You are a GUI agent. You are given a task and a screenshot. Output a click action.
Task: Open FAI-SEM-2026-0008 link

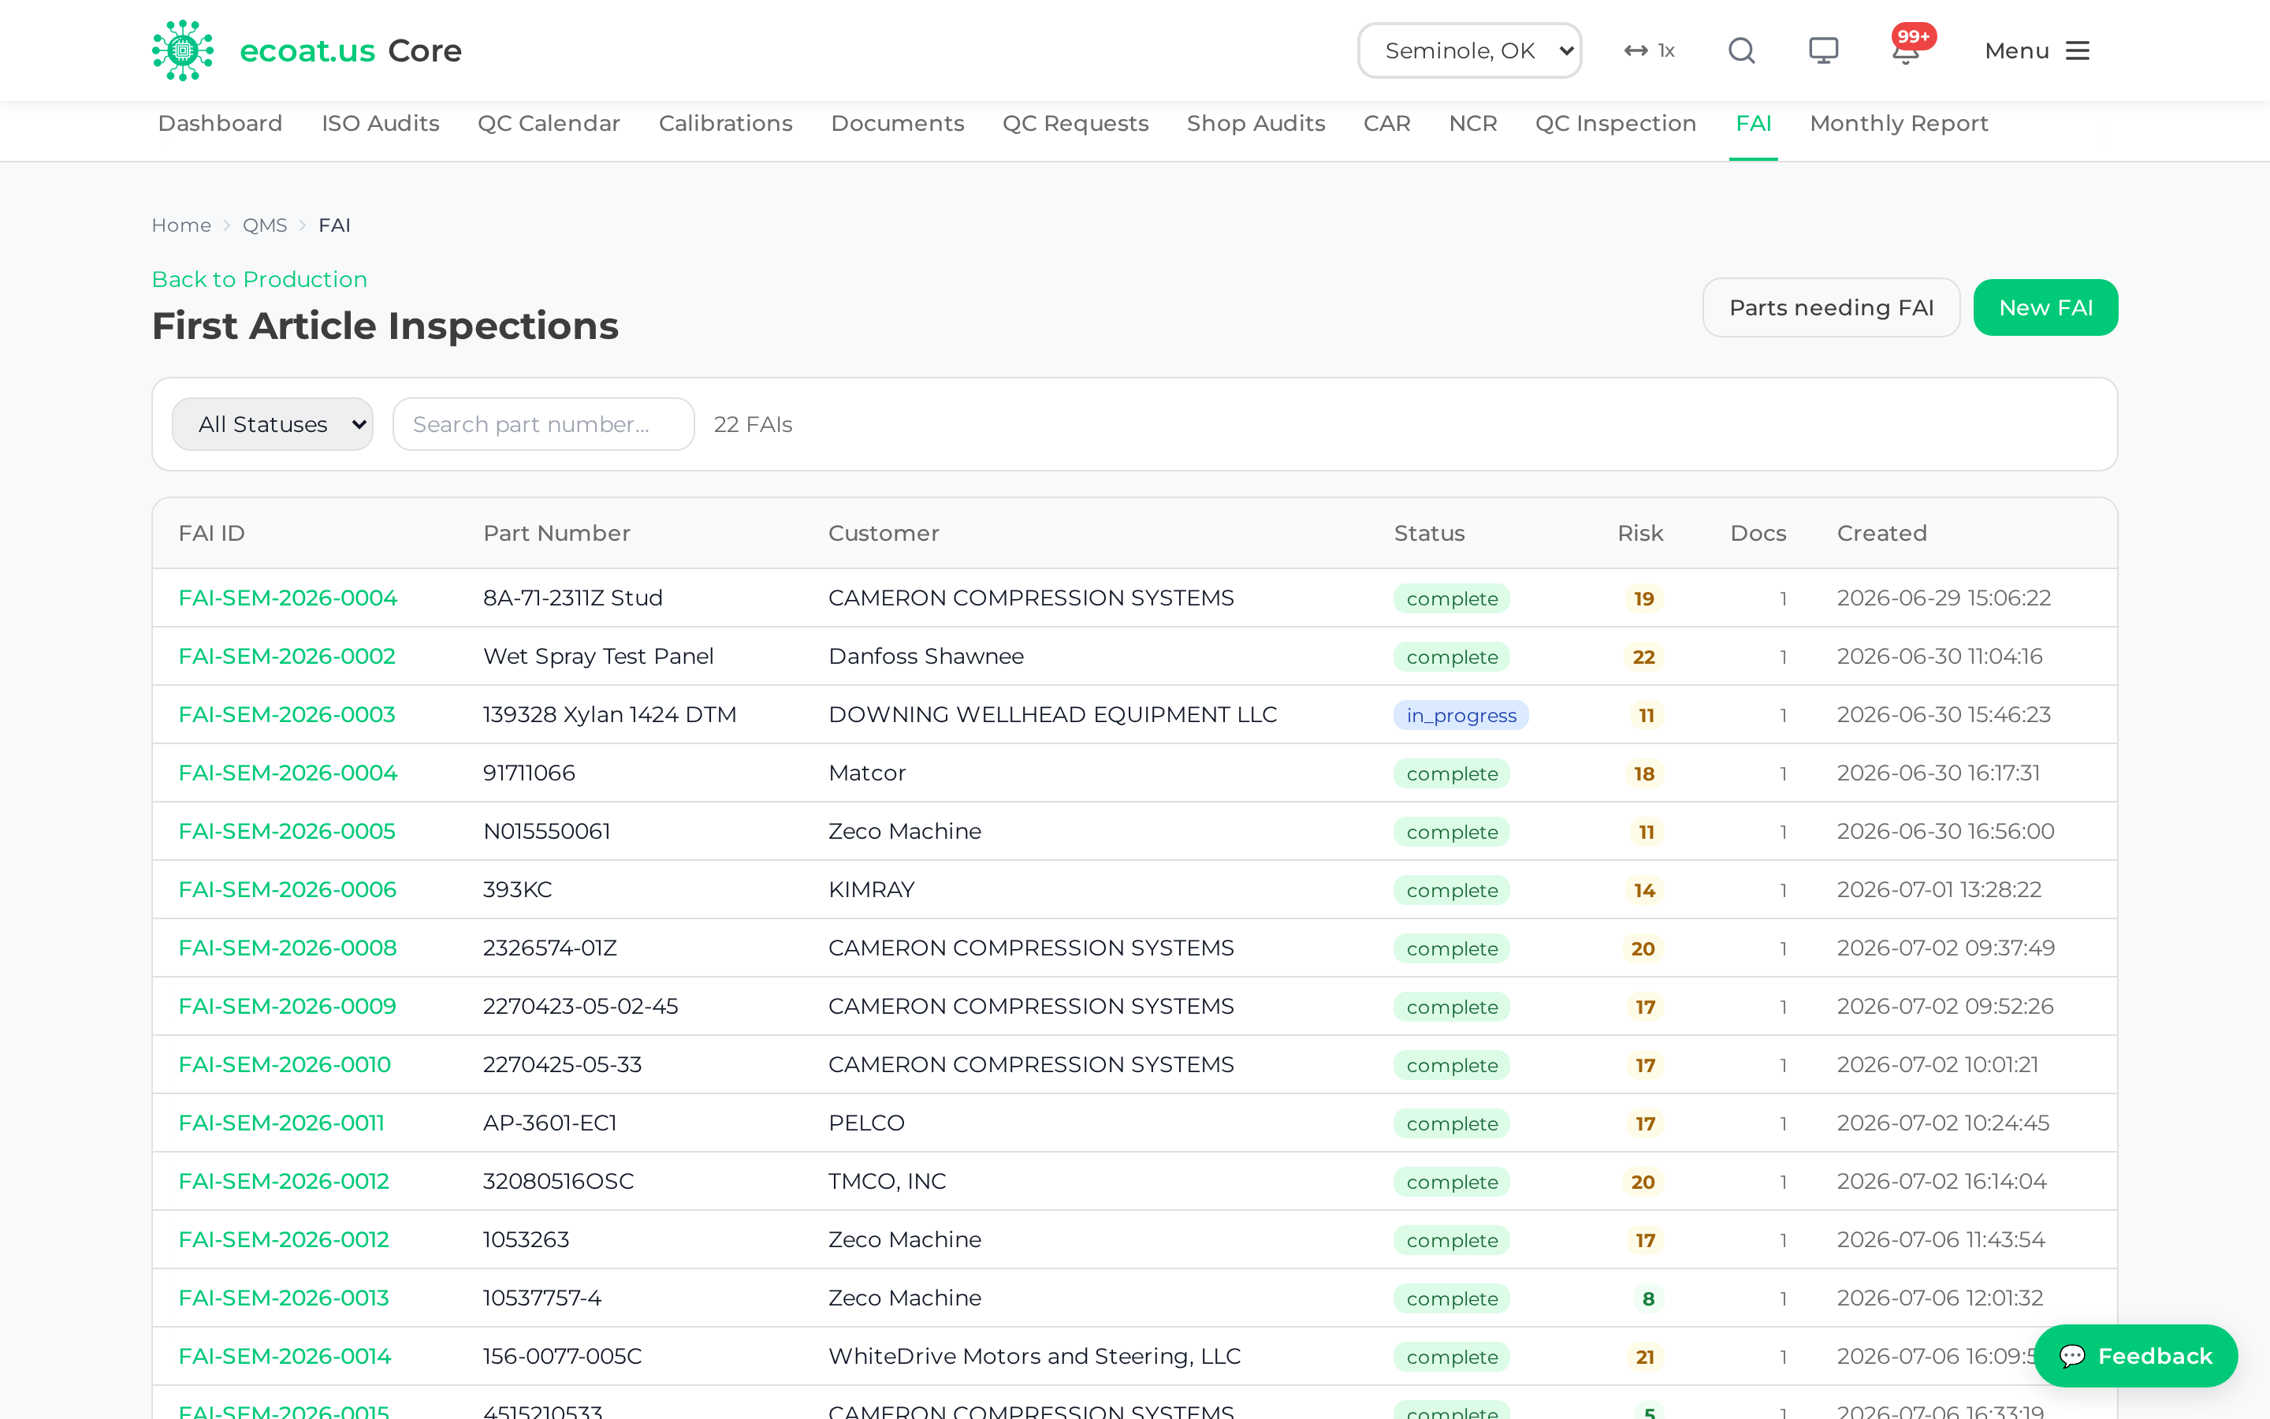tap(288, 948)
